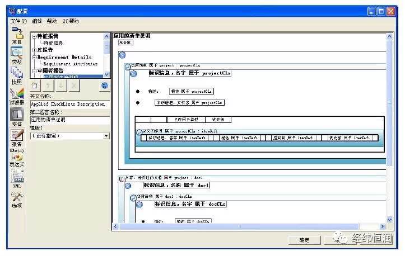The image size is (405, 256).
Task: Click the move-up arrow toolbar button
Action: click(48, 86)
